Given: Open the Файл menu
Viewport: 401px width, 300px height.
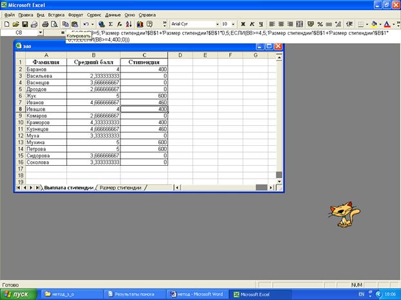Looking at the screenshot, I should 10,15.
